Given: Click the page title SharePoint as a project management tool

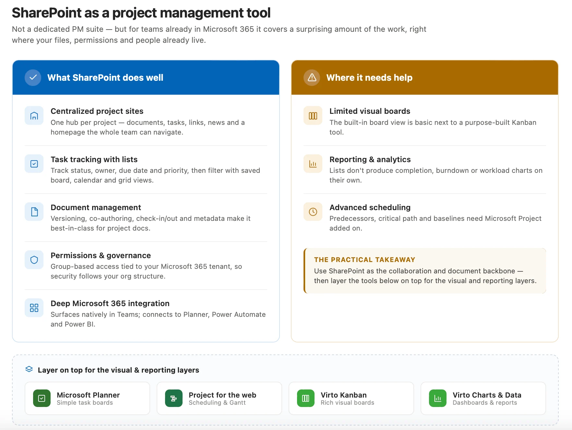Looking at the screenshot, I should point(141,13).
